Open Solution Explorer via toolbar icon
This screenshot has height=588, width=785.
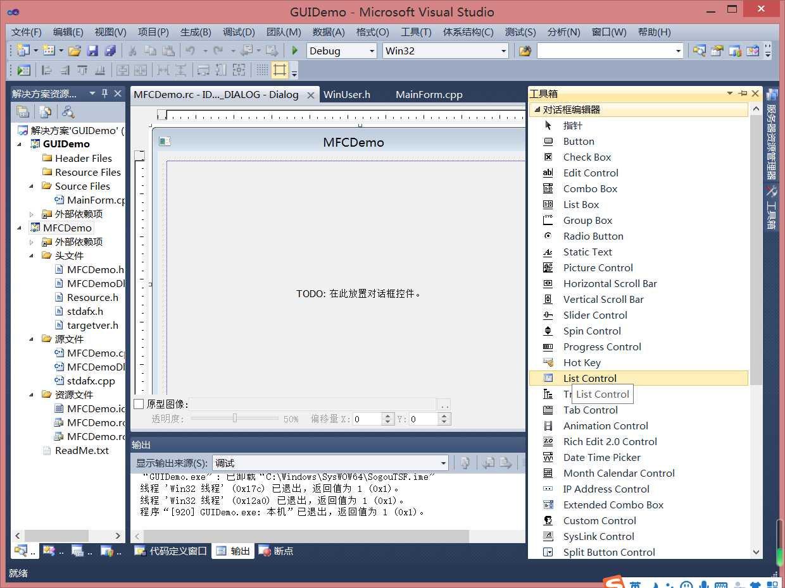[x=699, y=51]
